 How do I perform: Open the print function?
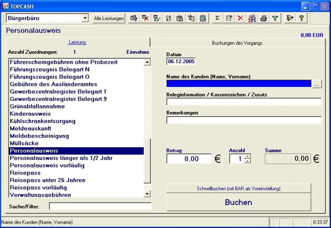point(264,18)
